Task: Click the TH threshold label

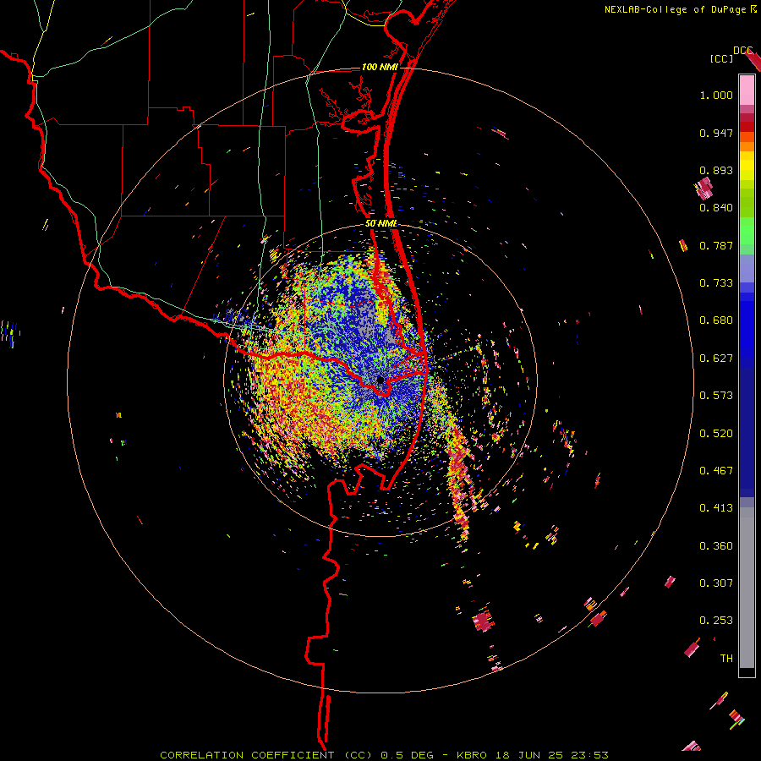Action: 726,659
